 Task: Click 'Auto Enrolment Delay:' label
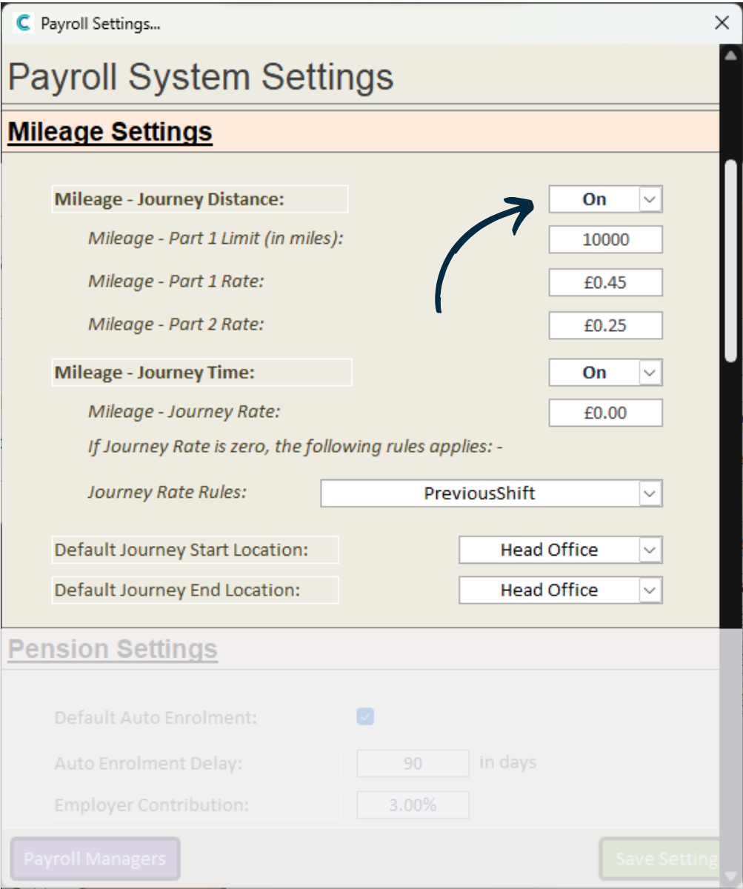pos(148,764)
